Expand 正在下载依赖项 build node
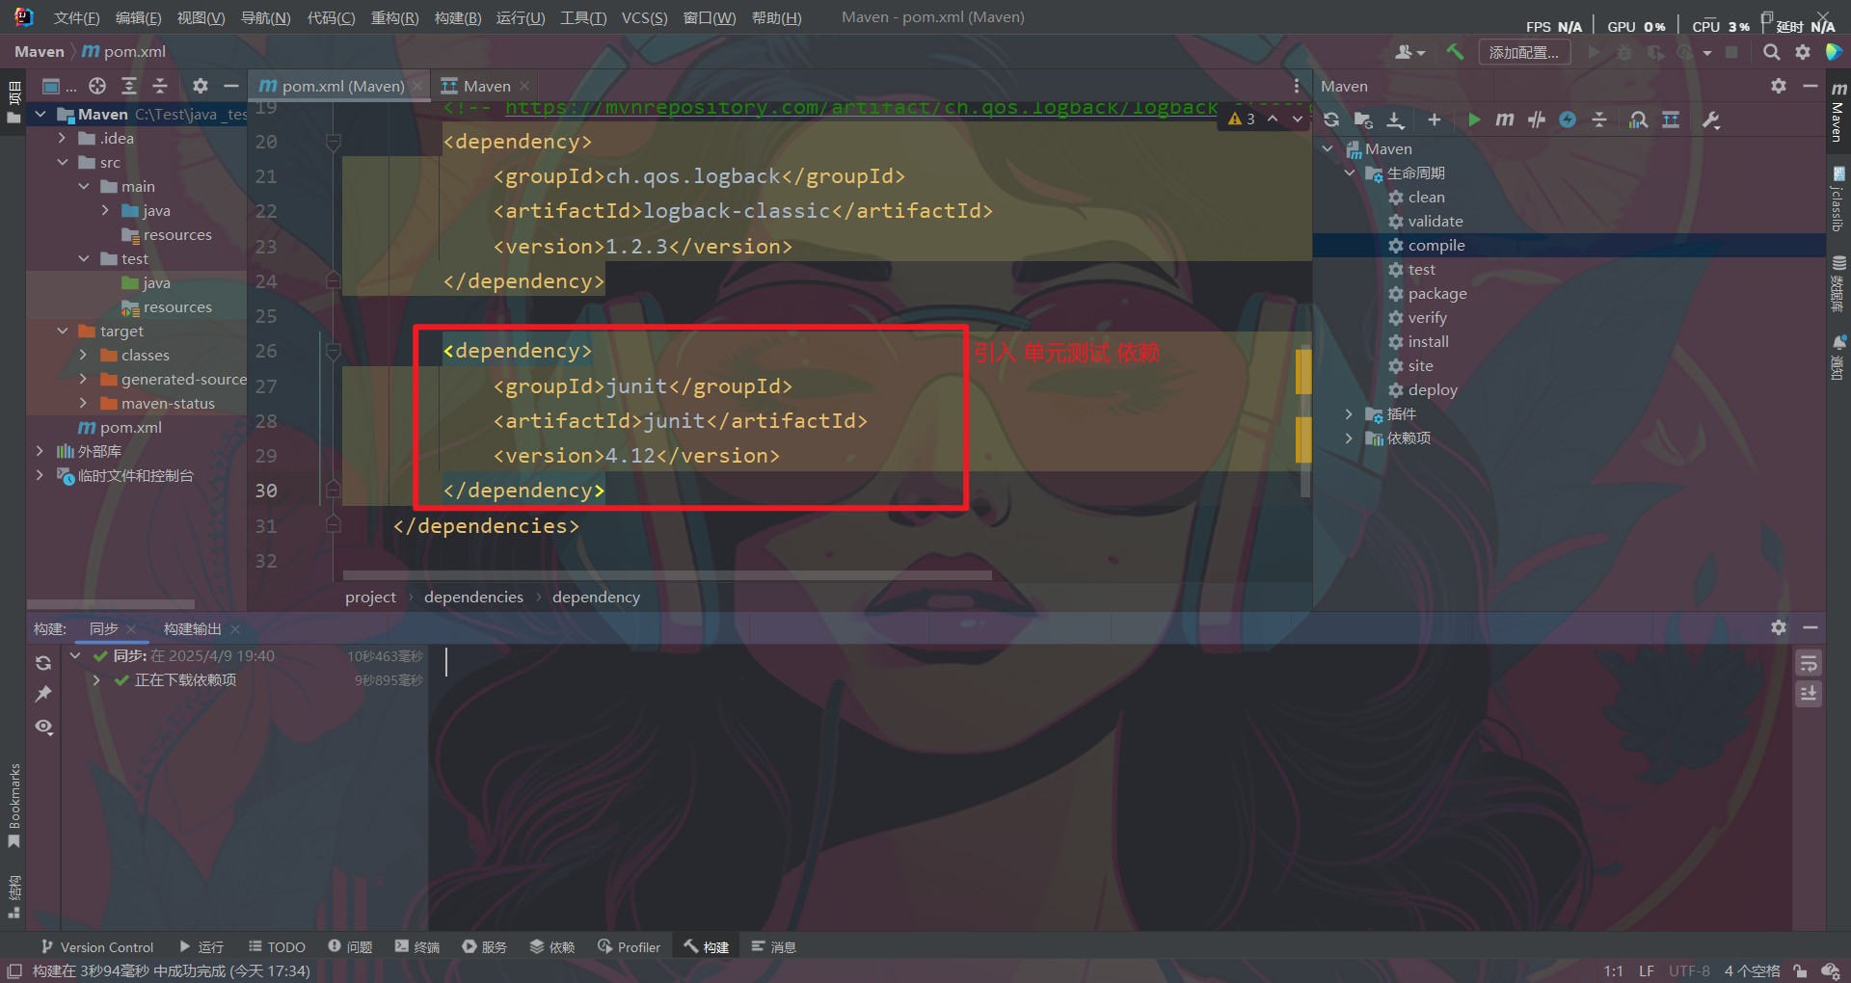Image resolution: width=1851 pixels, height=983 pixels. click(x=96, y=679)
